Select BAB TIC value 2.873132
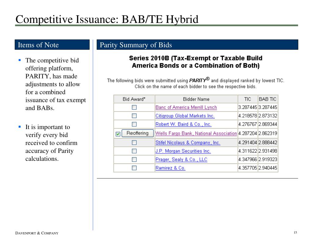Viewport: 313px width, 238px height. 268,116
